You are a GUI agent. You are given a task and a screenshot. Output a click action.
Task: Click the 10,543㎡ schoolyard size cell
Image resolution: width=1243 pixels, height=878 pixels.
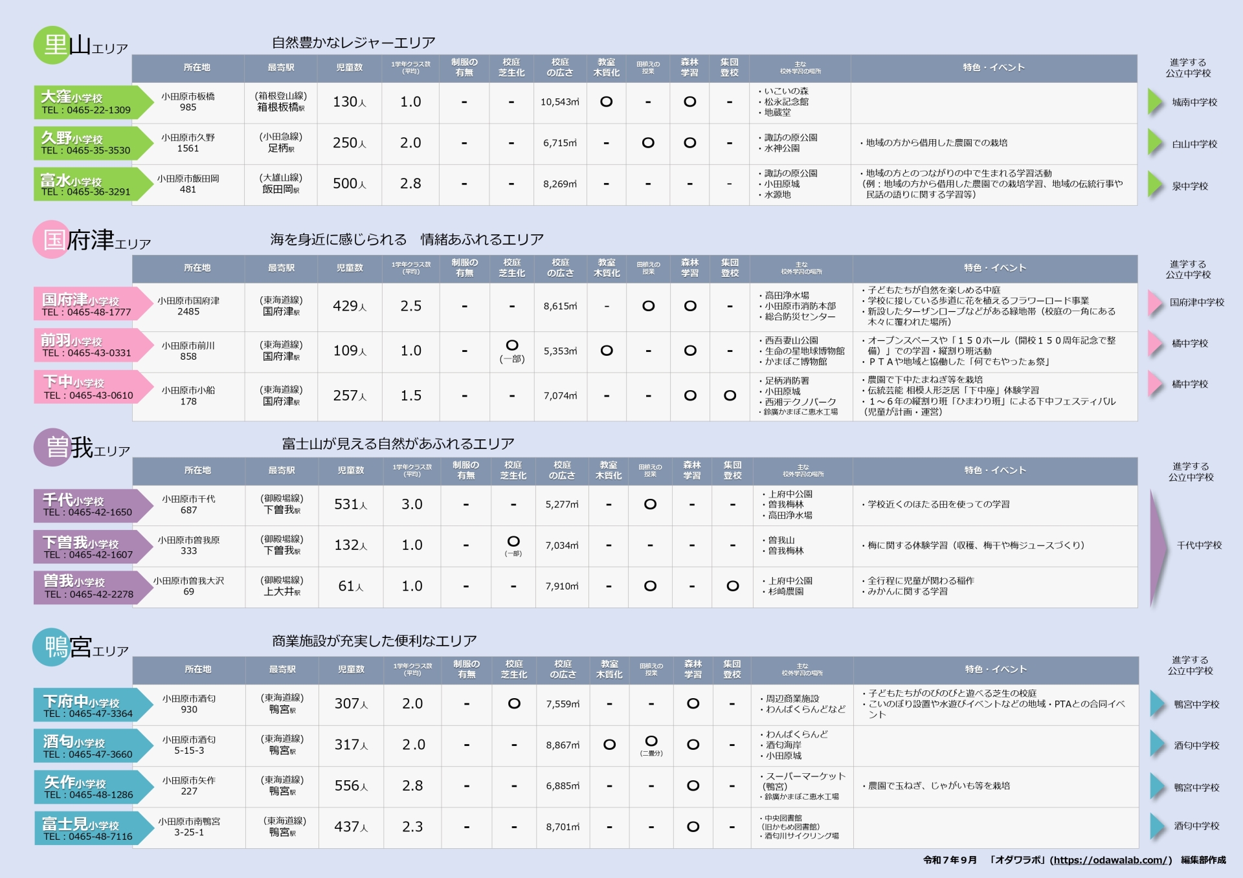(560, 102)
